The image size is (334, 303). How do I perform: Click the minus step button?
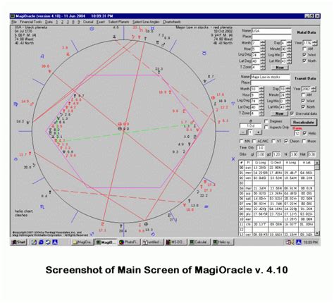(243, 132)
